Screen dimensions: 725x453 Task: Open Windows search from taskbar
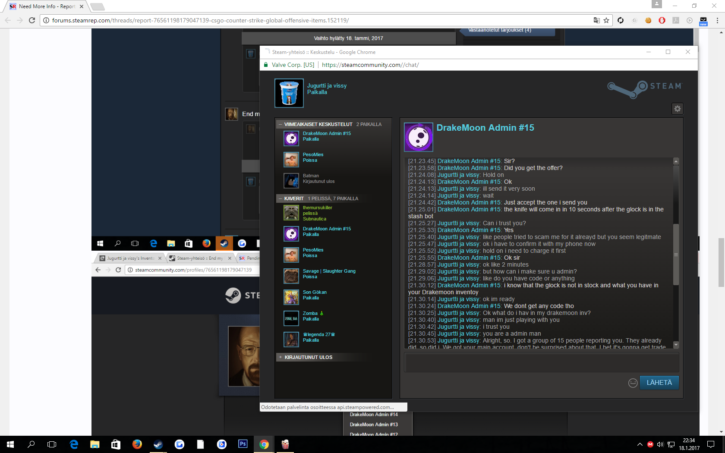(31, 444)
